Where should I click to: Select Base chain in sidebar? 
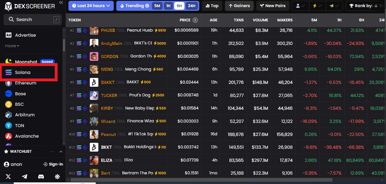tap(16, 94)
